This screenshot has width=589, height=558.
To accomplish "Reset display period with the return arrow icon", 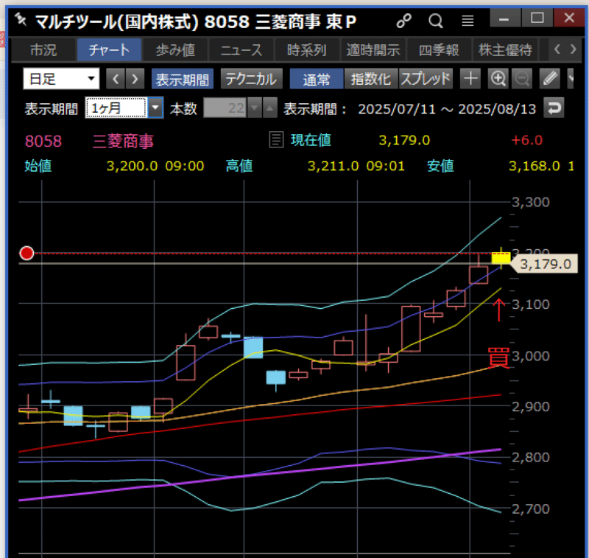I will click(x=554, y=108).
